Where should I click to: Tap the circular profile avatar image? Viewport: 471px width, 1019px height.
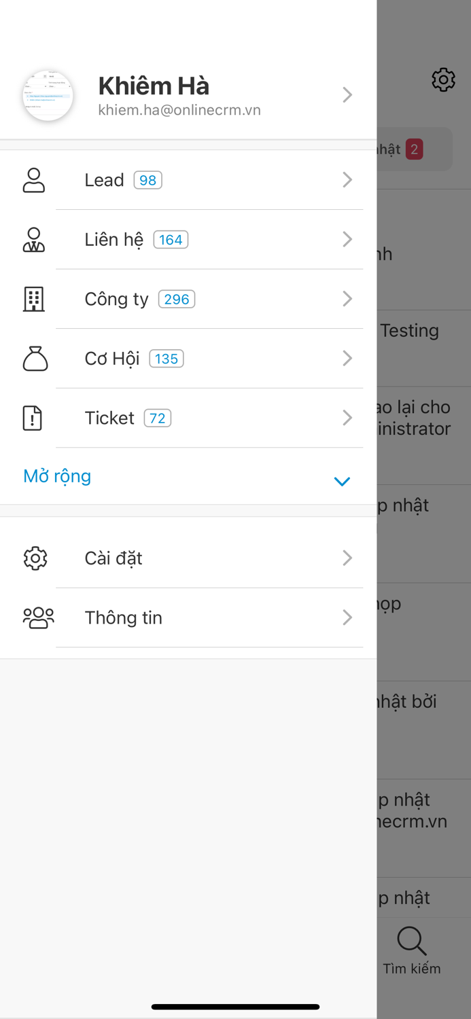48,96
